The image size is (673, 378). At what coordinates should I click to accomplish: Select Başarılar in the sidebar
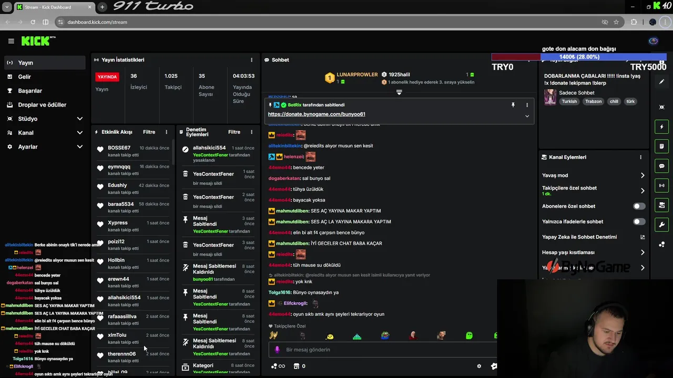tap(45, 91)
